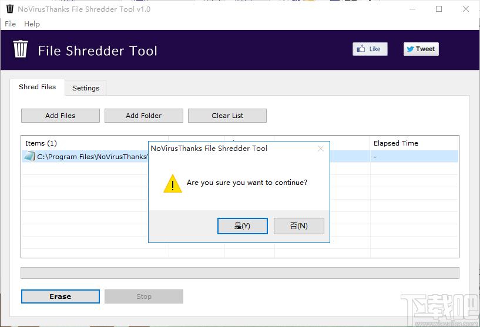Click the Add Folder button
The height and width of the screenshot is (327, 480).
coord(144,116)
